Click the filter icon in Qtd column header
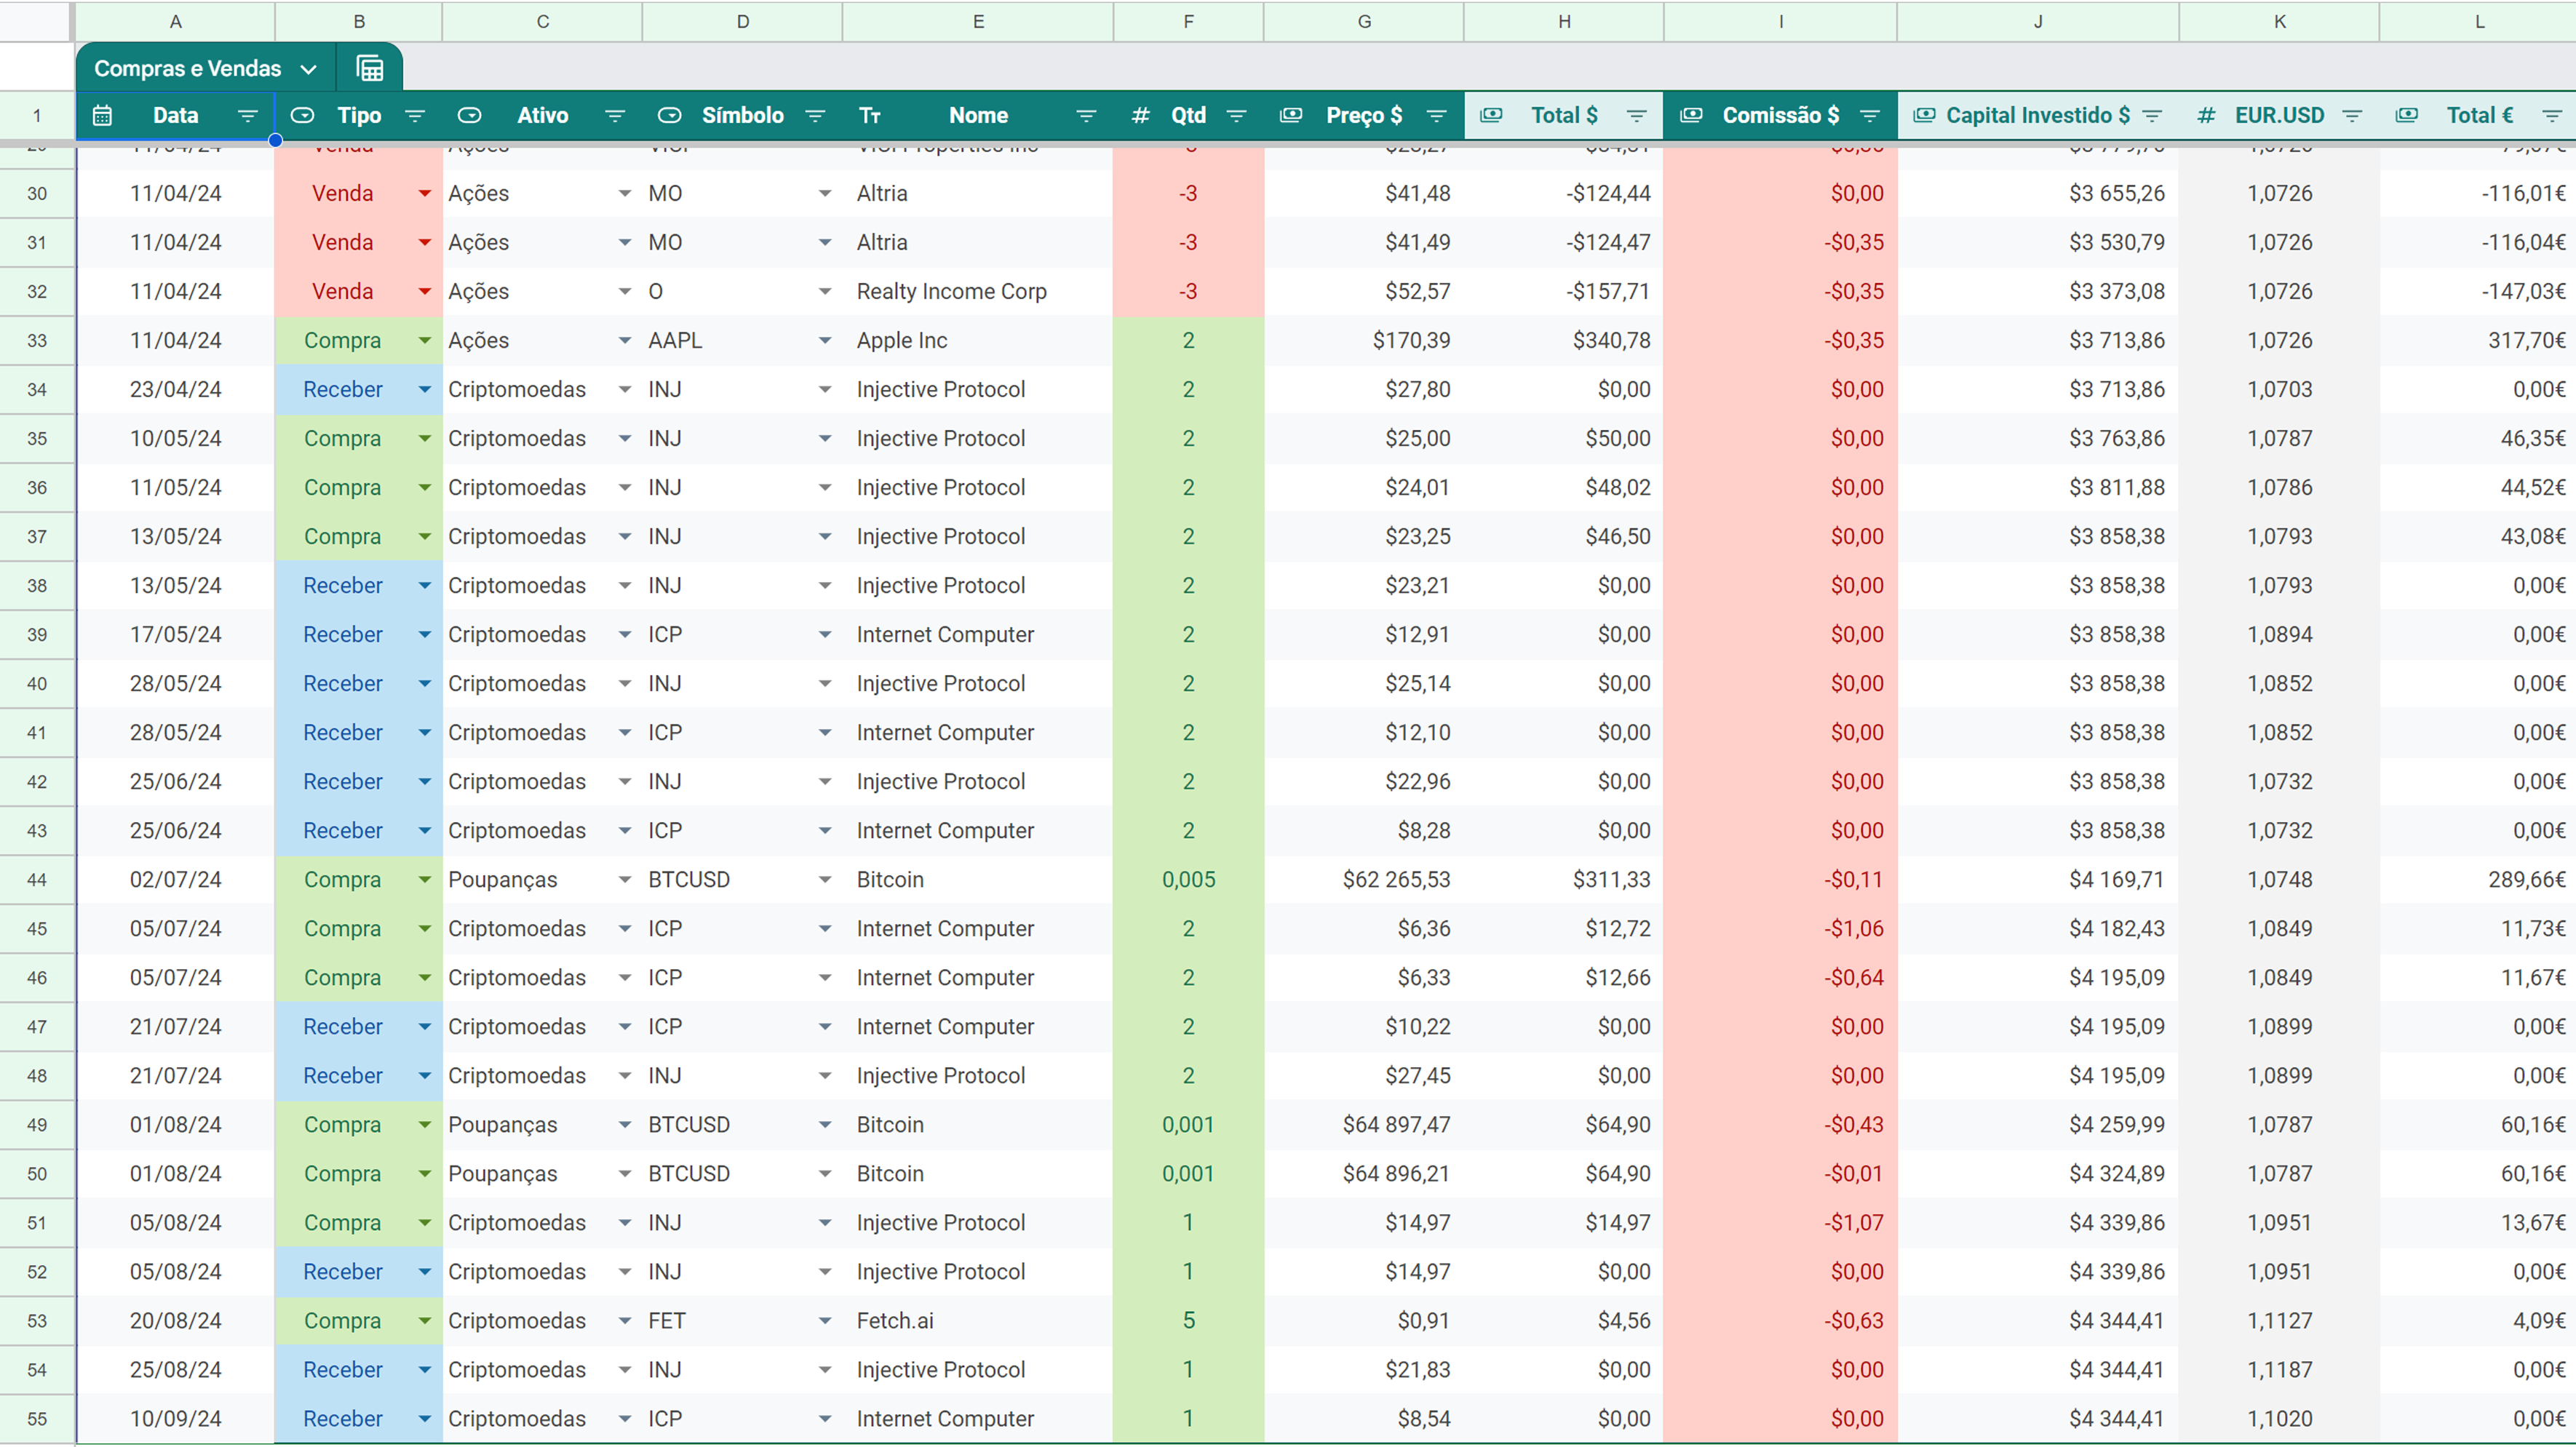 pos(1236,116)
